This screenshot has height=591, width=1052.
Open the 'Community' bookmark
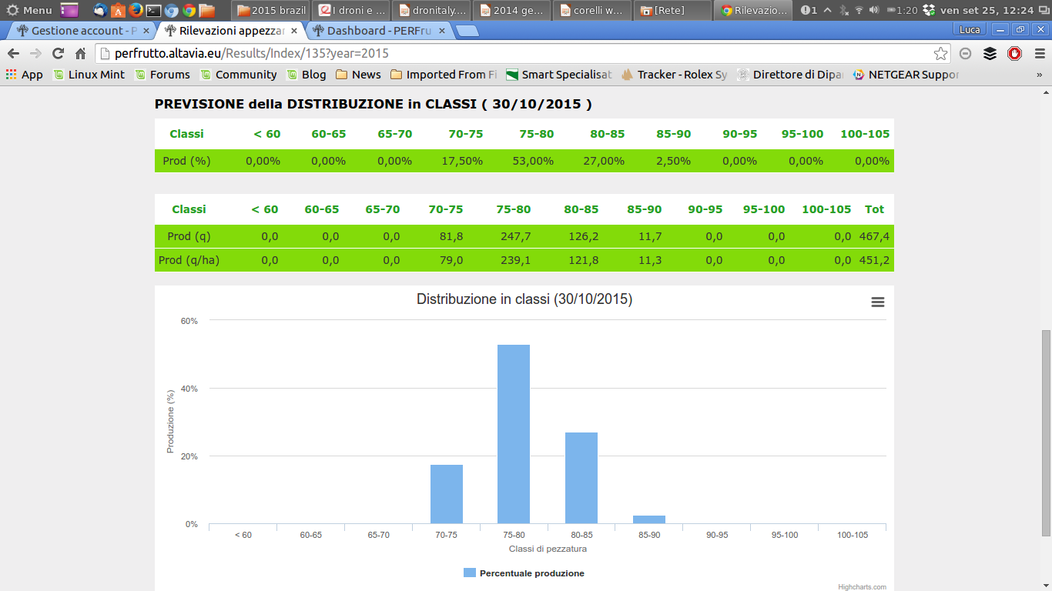pos(238,75)
